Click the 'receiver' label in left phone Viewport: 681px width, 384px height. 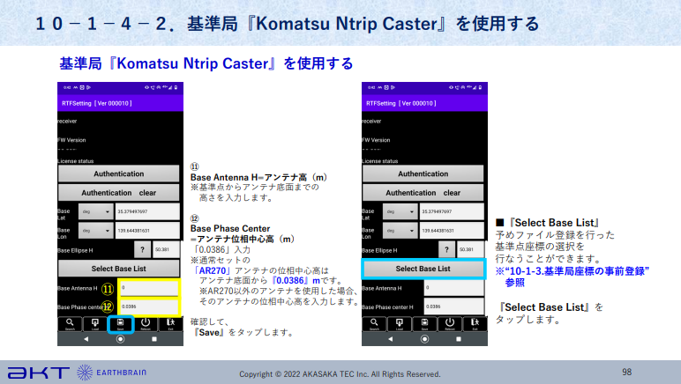coord(67,122)
